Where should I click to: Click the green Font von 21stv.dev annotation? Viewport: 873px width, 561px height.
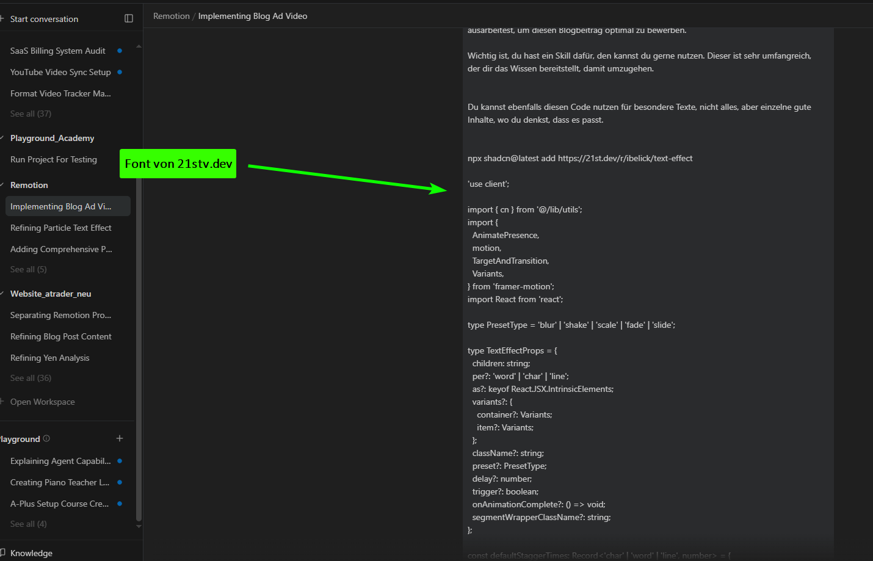tap(178, 163)
